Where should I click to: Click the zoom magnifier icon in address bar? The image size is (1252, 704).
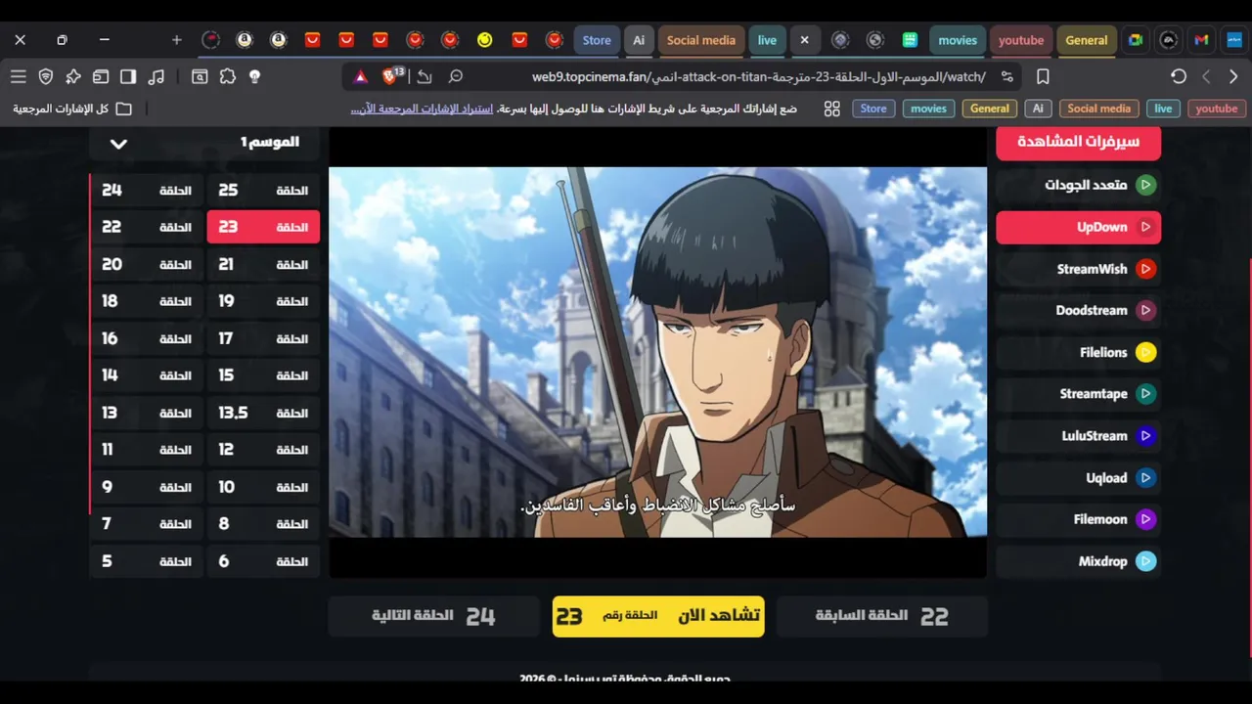456,76
